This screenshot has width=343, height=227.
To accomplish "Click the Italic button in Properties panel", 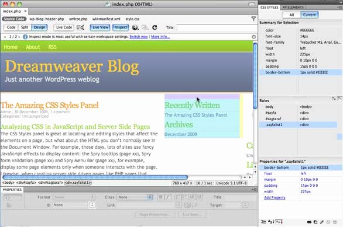I will (167, 197).
